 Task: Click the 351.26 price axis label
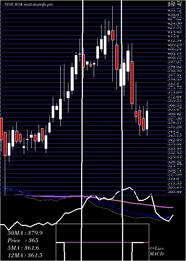click(174, 127)
